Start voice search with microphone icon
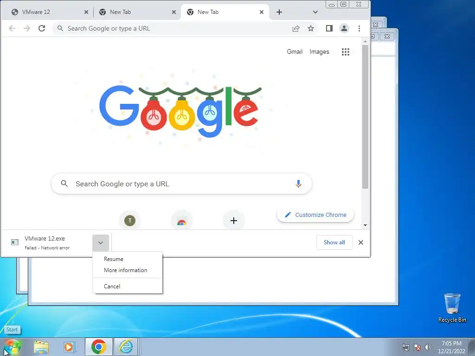 (x=298, y=184)
